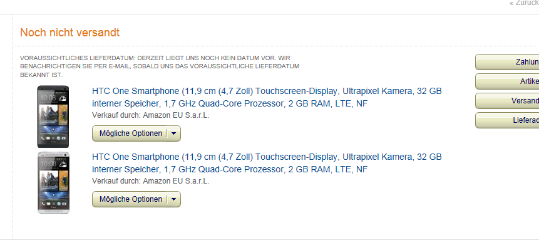Click the truncated 'Versand' button
Viewport: 539px width, 245px height.
pyautogui.click(x=507, y=101)
